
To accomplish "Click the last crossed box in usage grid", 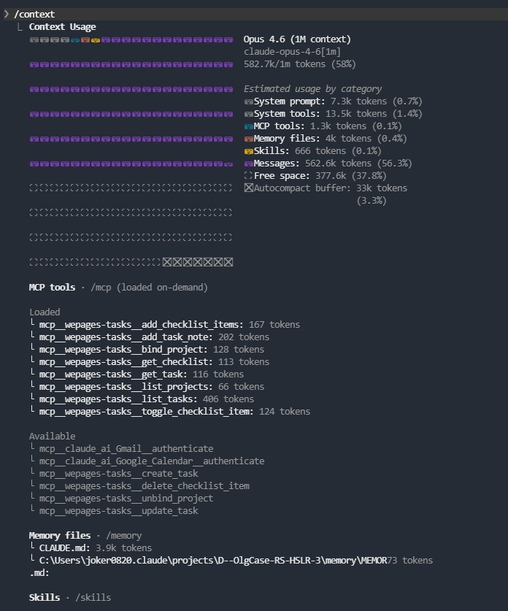I will coord(228,262).
